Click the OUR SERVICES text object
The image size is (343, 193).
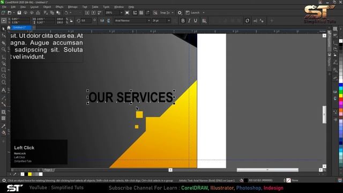coord(131,97)
